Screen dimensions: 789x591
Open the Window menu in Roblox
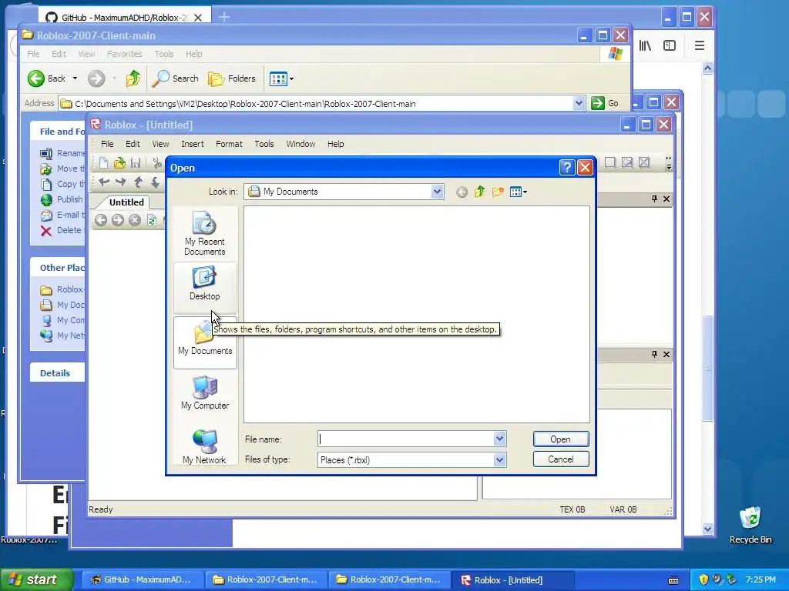(300, 144)
